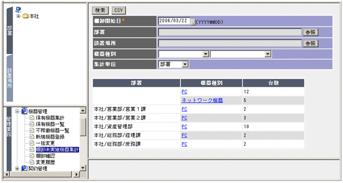This screenshot has width=343, height=183.
Task: Open PC link for 本社/総務部/経理課
Action: tap(184, 135)
